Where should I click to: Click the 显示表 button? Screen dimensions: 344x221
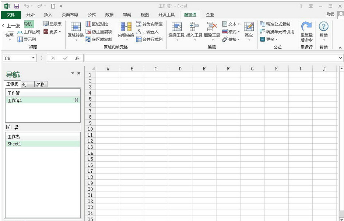click(x=52, y=24)
